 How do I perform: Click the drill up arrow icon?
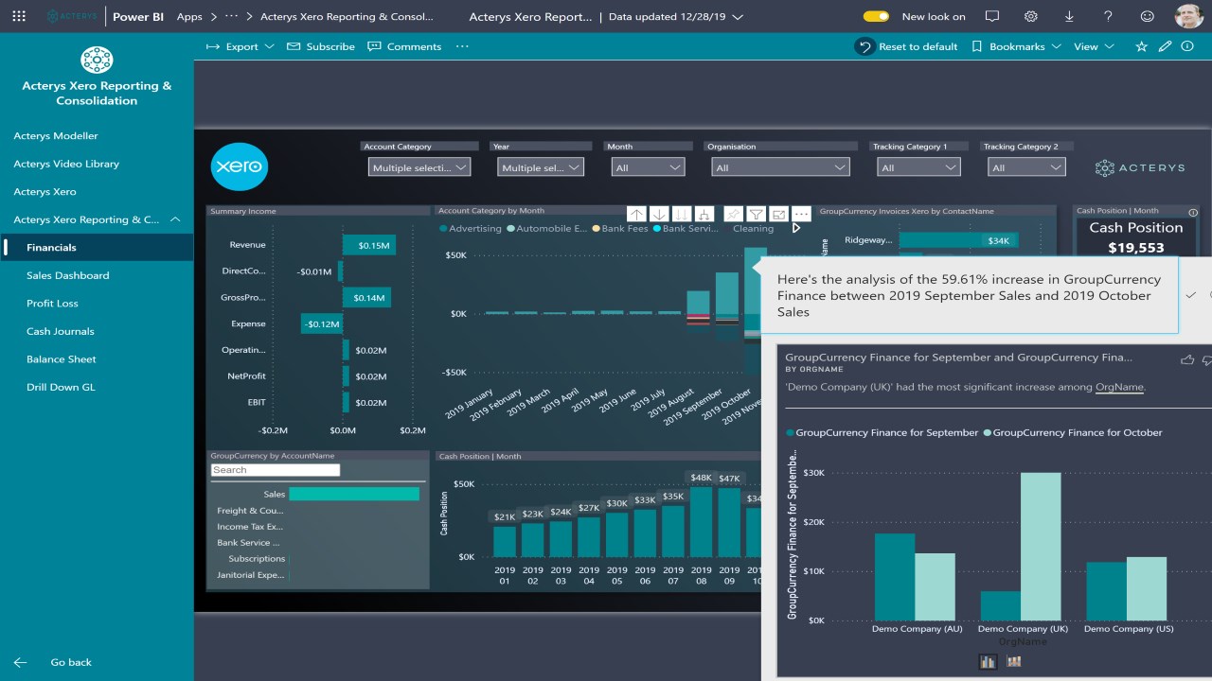(636, 215)
